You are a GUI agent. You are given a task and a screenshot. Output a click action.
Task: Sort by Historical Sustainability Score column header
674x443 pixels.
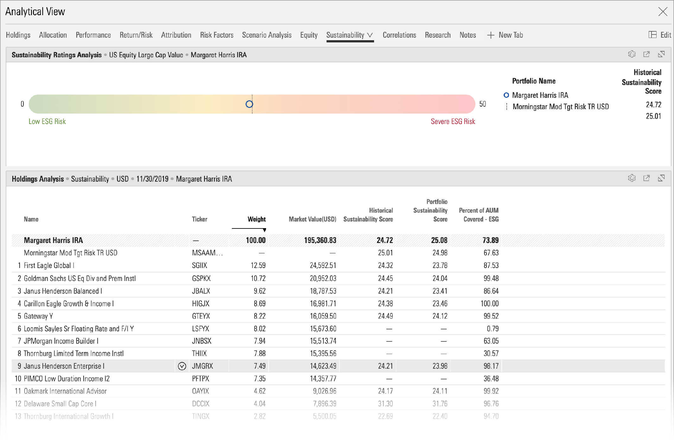pyautogui.click(x=368, y=215)
